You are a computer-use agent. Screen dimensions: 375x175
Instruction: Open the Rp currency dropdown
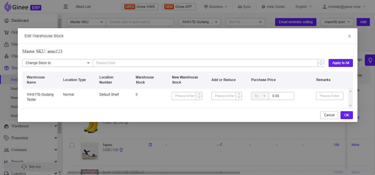(260, 96)
